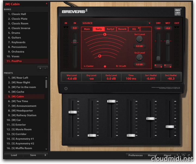Switch to the Early2 tab
196x164 pixels.
click(111, 29)
